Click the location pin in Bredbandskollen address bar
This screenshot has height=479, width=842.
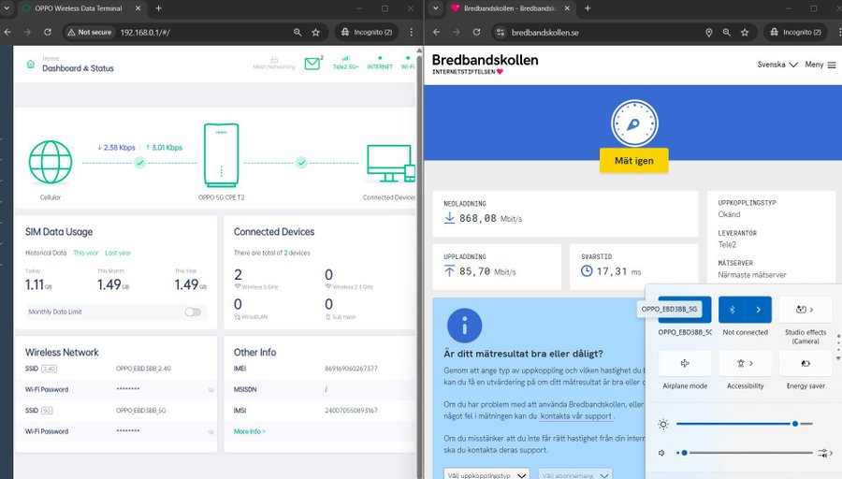point(709,32)
